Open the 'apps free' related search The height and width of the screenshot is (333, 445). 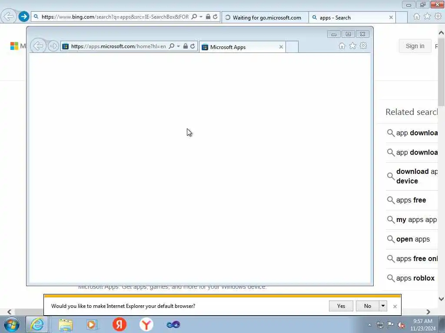[412, 200]
